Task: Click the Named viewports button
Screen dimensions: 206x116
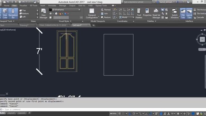Action: (x=106, y=10)
